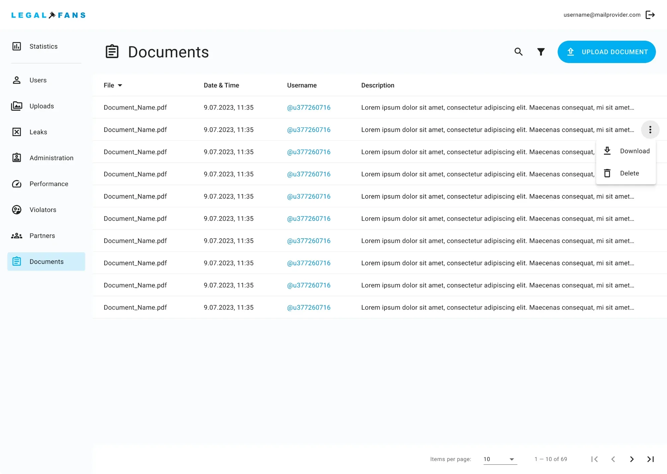Open the Items per page dropdown
The image size is (667, 474).
tap(500, 459)
